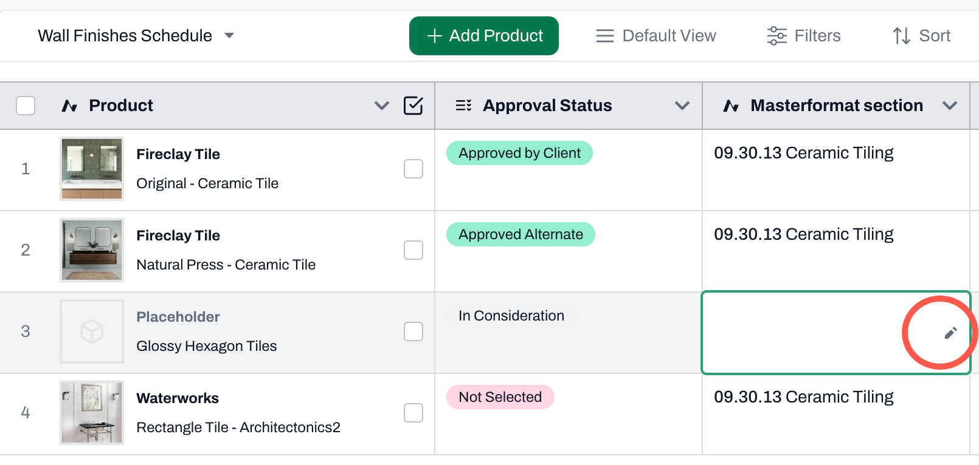The image size is (979, 465).
Task: Click the Default View hamburger icon
Action: point(604,36)
